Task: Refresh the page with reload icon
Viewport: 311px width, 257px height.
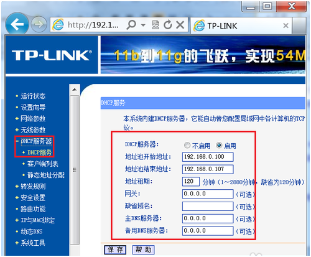Action: [168, 25]
